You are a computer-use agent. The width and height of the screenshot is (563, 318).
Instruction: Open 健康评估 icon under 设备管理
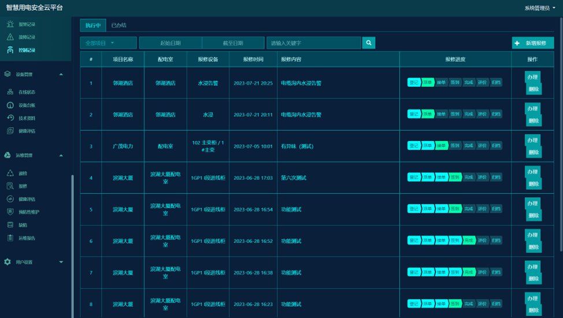tap(10, 131)
